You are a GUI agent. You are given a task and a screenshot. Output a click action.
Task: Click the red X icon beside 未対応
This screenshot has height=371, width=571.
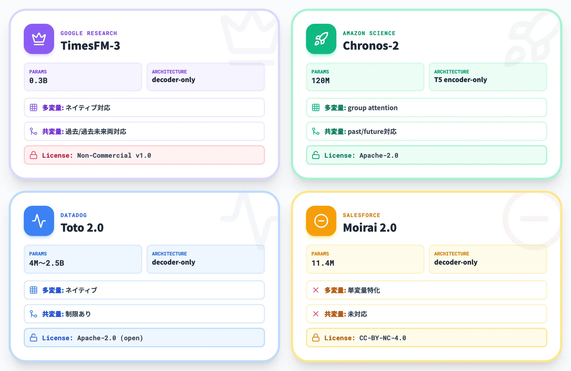(x=316, y=314)
